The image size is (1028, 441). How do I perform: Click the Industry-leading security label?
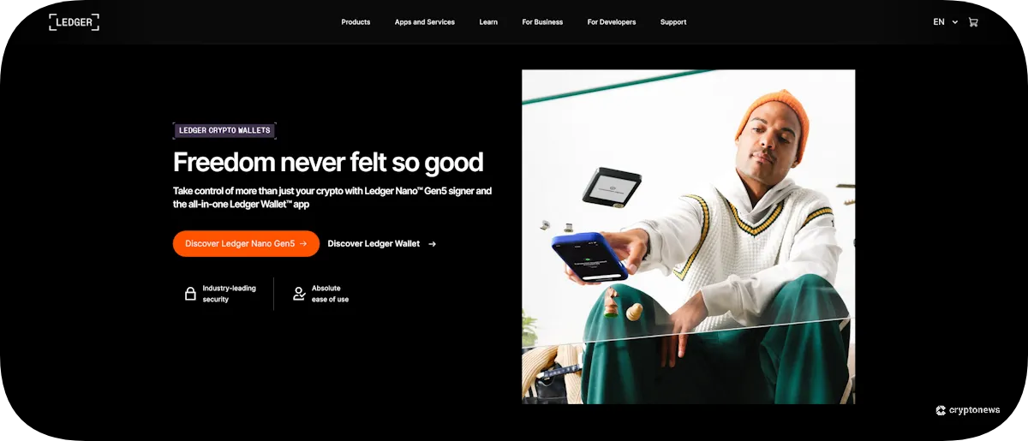pos(229,294)
